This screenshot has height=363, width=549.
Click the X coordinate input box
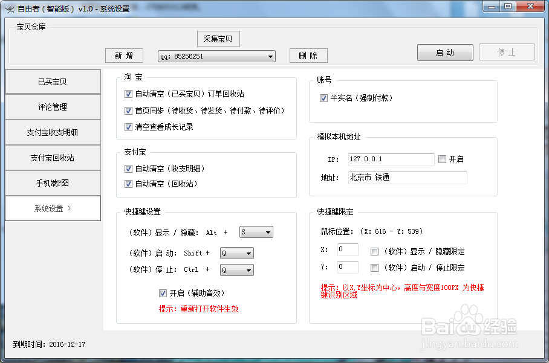[347, 249]
